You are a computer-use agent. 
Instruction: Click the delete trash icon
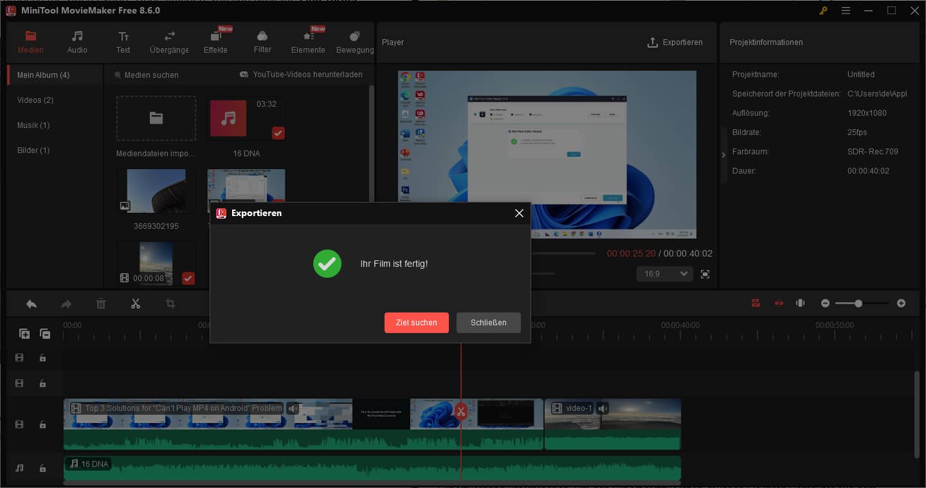point(100,303)
